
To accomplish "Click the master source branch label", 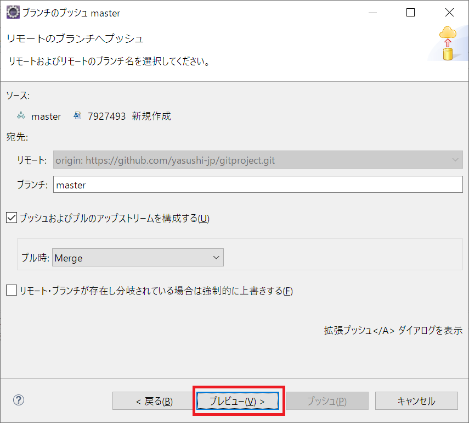I will (x=46, y=116).
